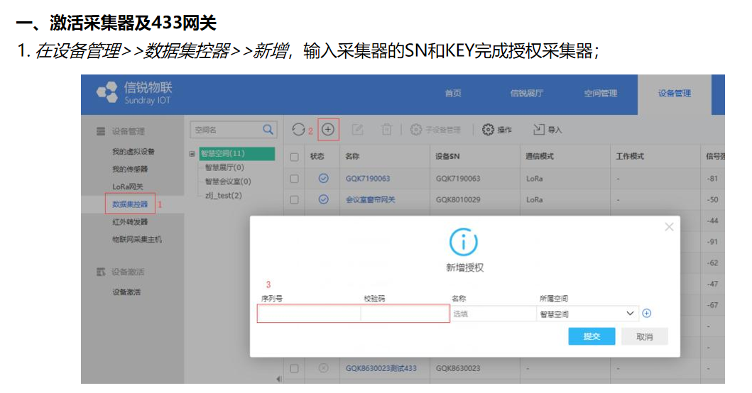The image size is (752, 393).
Task: Open the GQK8630023测试433 device link
Action: pos(381,368)
